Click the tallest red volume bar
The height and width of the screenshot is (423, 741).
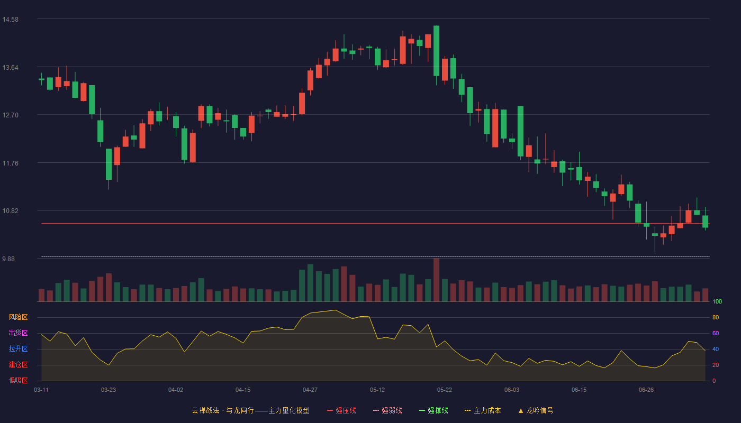tap(436, 280)
